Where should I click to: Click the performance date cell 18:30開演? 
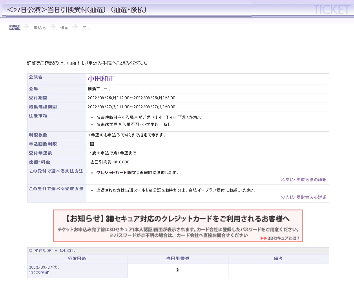(77, 270)
